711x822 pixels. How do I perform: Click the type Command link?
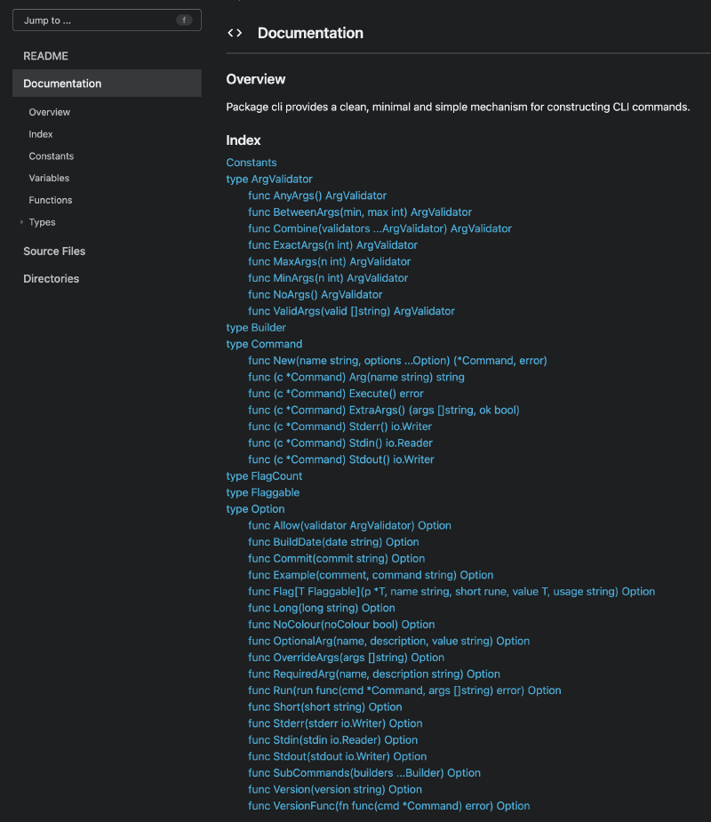coord(264,344)
